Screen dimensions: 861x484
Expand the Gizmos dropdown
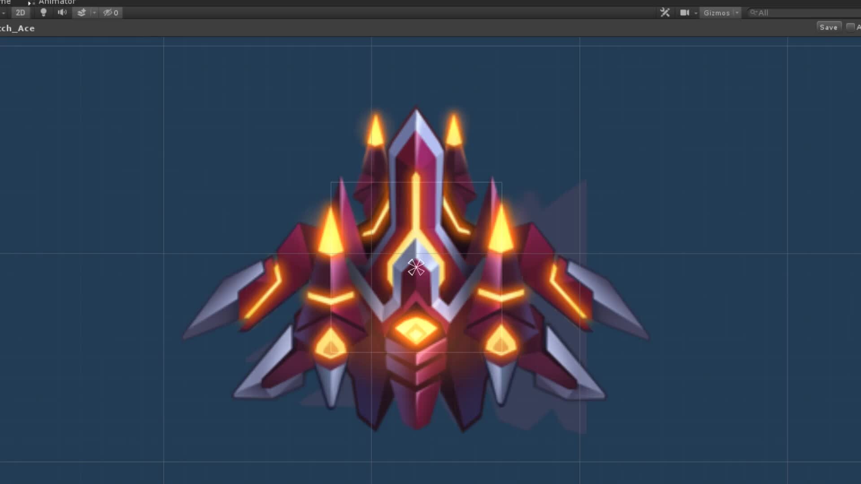point(738,13)
